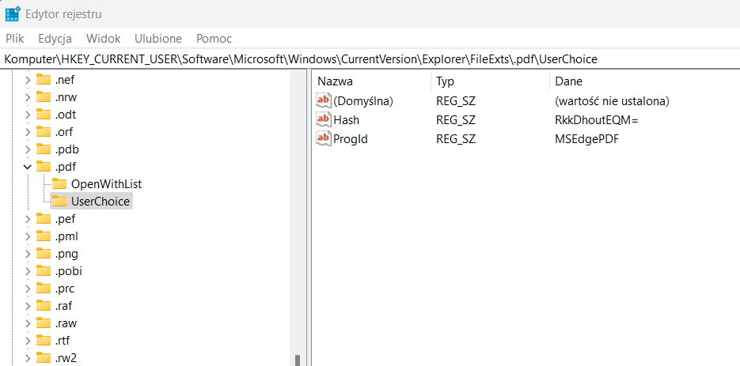Click the registry path address bar
The image size is (740, 366).
(370, 59)
